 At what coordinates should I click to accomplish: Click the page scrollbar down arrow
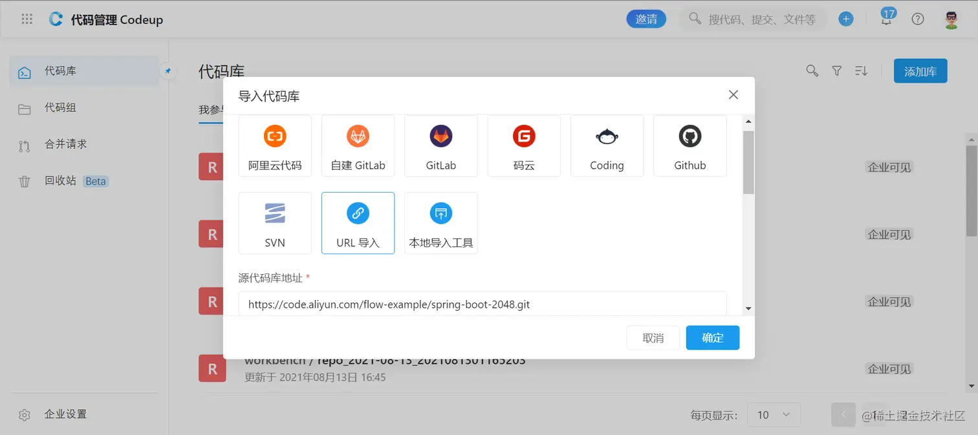pos(972,387)
